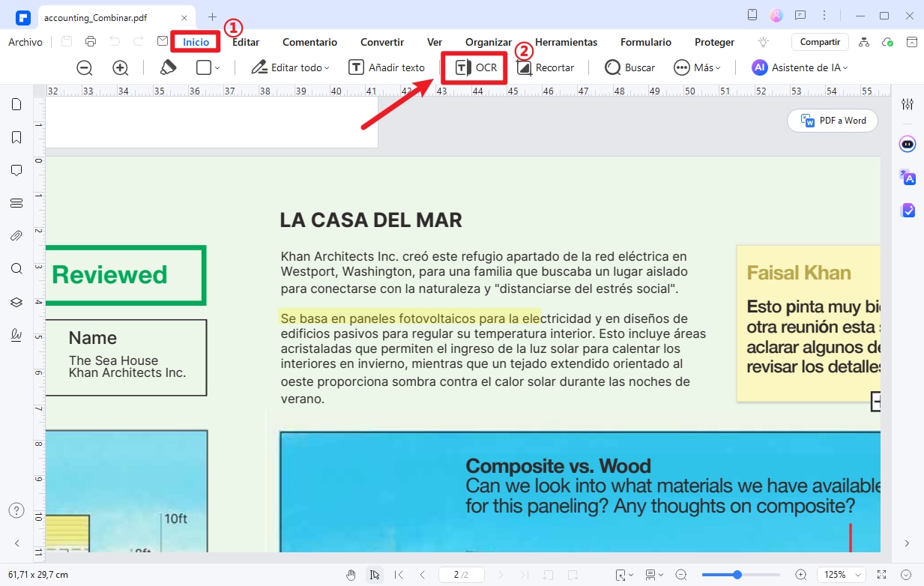Open the AI chatbot icon on right sidebar
The image size is (924, 586).
908,144
